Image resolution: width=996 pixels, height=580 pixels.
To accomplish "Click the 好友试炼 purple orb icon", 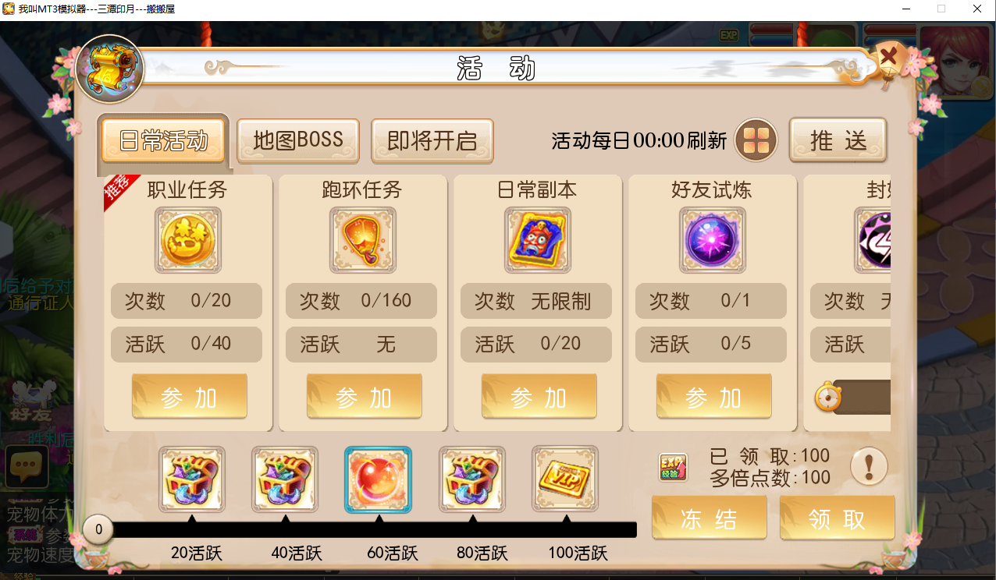I will (712, 240).
